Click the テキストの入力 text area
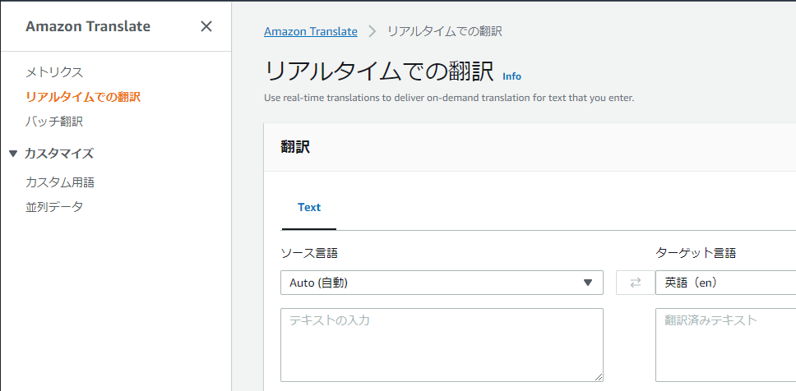The width and height of the screenshot is (796, 391). click(442, 345)
